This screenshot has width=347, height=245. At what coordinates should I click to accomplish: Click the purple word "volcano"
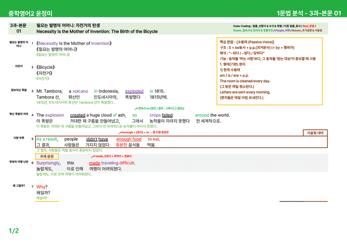click(80, 91)
